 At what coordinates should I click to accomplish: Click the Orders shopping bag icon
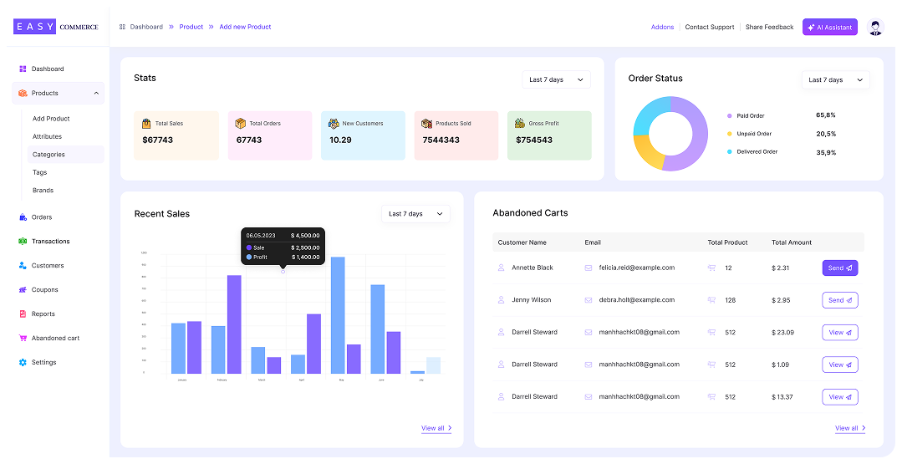(23, 217)
